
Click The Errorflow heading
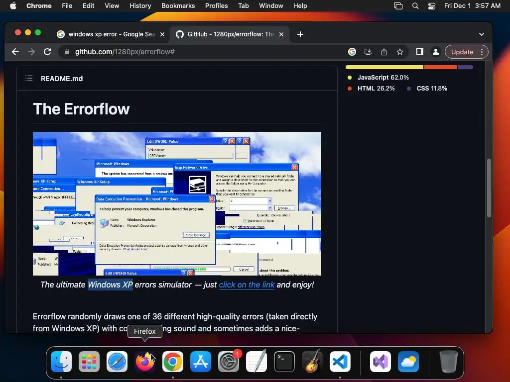[x=81, y=109]
